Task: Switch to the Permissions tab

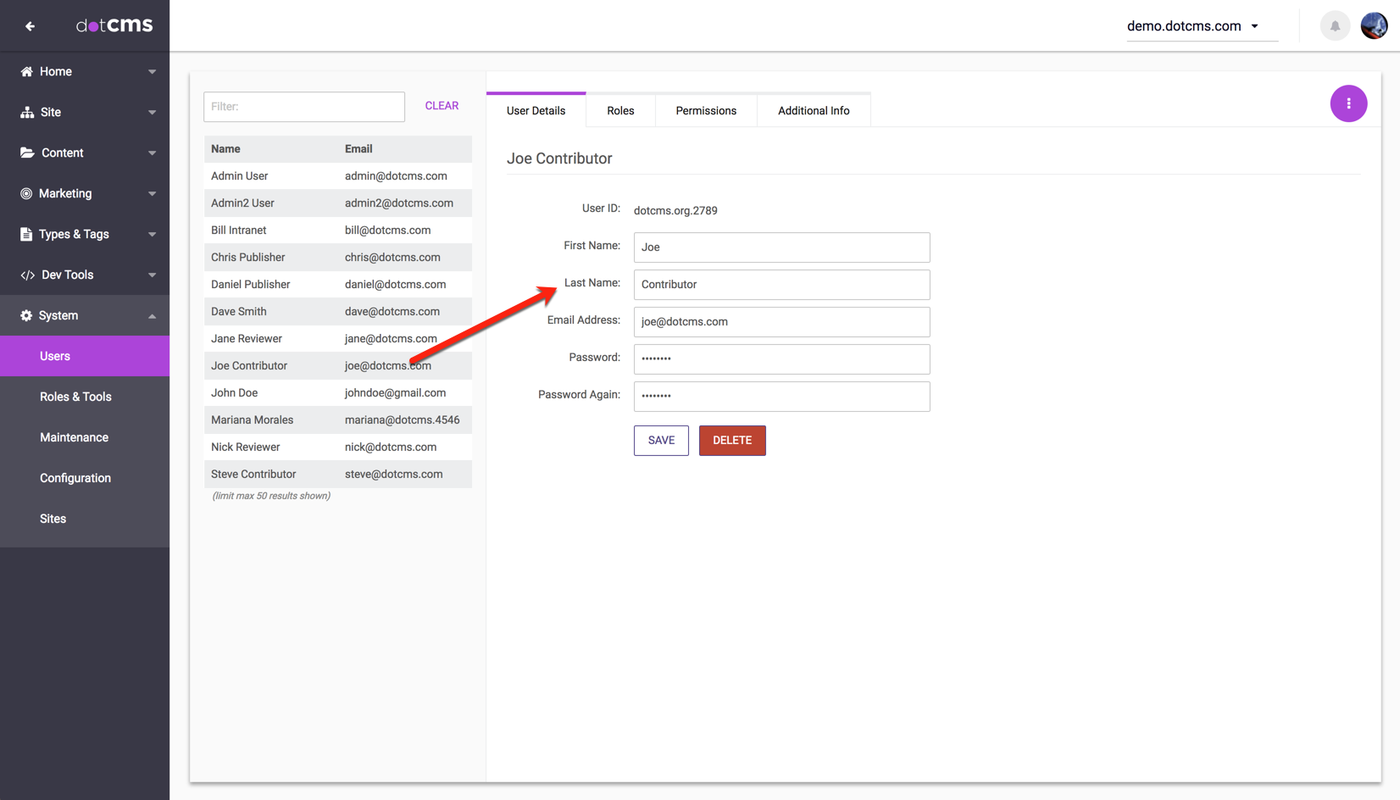Action: point(705,111)
